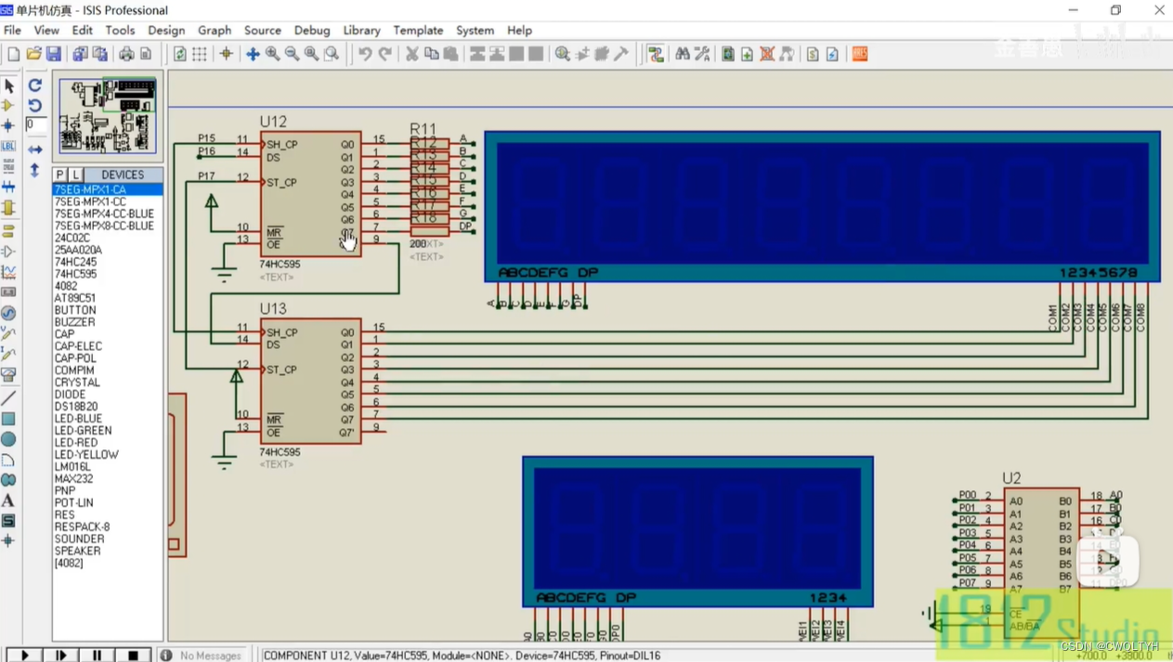Select AT89C51 in the devices list
Screen dimensions: 1173x662
point(108,298)
